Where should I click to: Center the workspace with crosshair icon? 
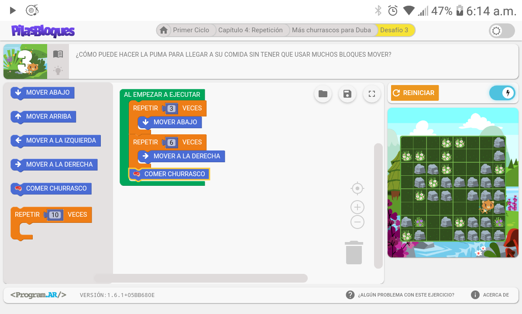pyautogui.click(x=357, y=188)
